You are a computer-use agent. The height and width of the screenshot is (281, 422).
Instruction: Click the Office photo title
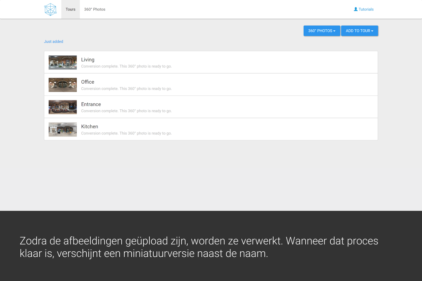pos(88,82)
